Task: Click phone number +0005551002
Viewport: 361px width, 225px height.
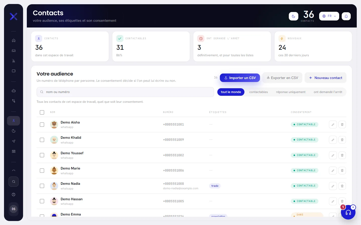Action: point(173,155)
